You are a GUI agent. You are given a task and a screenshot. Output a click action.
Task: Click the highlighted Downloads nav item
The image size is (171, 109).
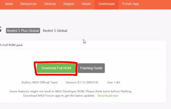tap(107, 4)
